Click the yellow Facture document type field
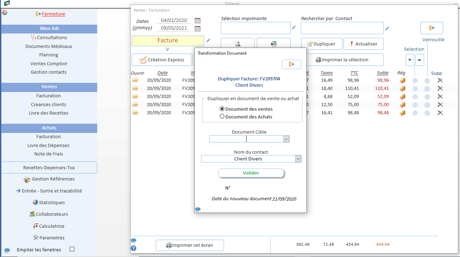The height and width of the screenshot is (257, 460). coord(168,41)
